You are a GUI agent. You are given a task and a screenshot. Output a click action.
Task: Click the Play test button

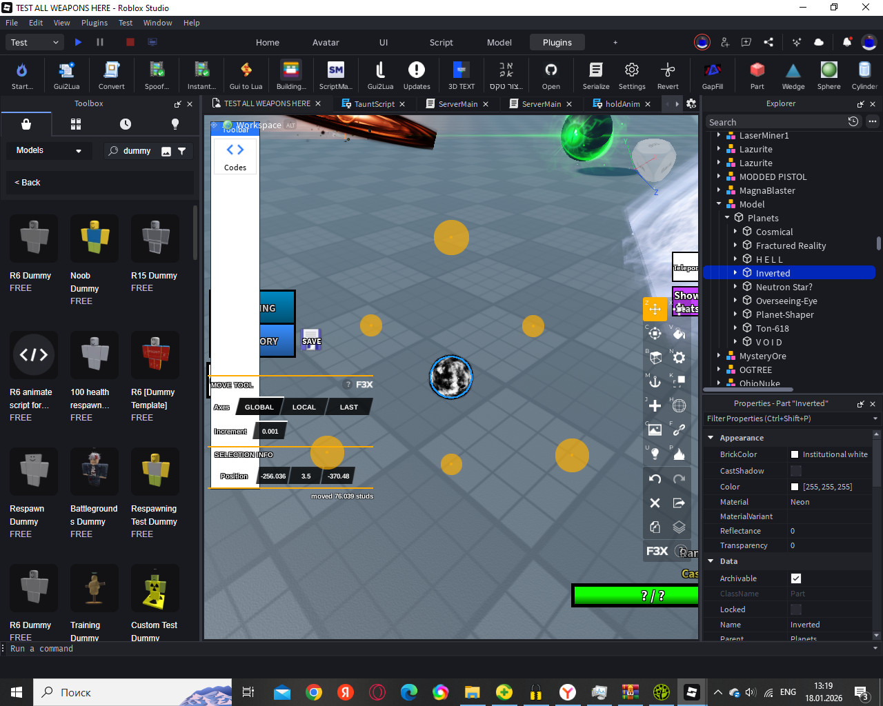click(78, 42)
